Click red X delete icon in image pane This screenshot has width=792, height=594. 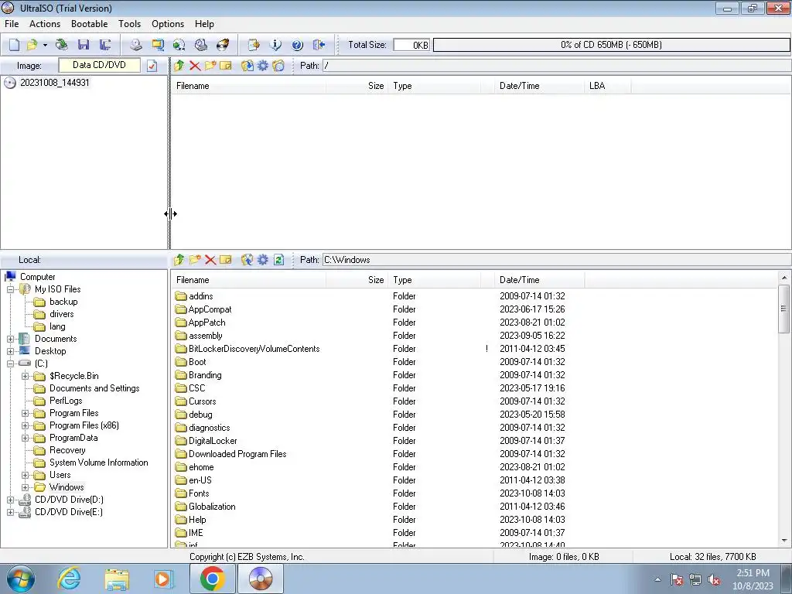point(195,66)
